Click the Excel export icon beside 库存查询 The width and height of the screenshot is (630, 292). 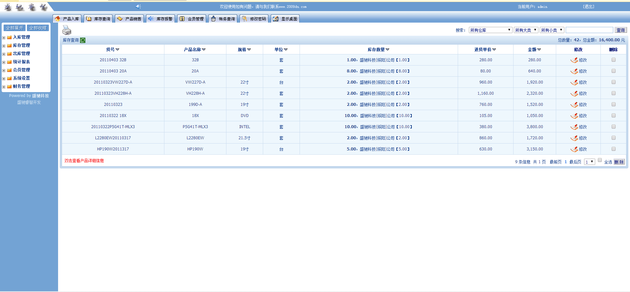[83, 40]
